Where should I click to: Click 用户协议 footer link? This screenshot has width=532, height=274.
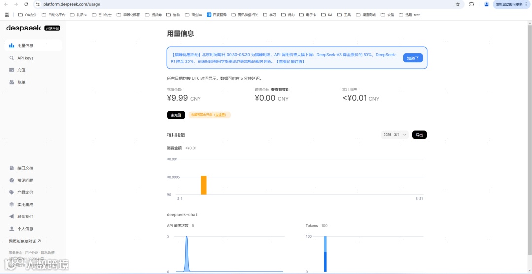[x=32, y=253]
